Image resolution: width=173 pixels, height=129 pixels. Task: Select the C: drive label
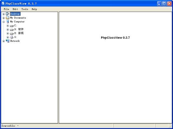(x=16, y=26)
